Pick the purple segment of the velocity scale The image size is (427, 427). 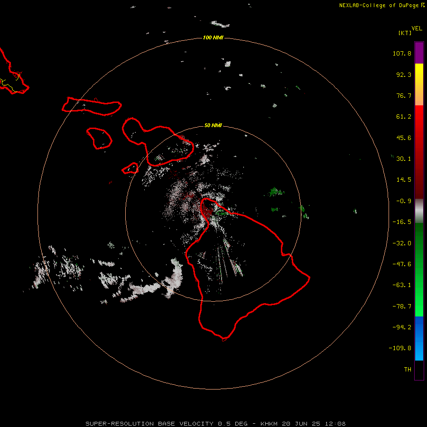419,53
